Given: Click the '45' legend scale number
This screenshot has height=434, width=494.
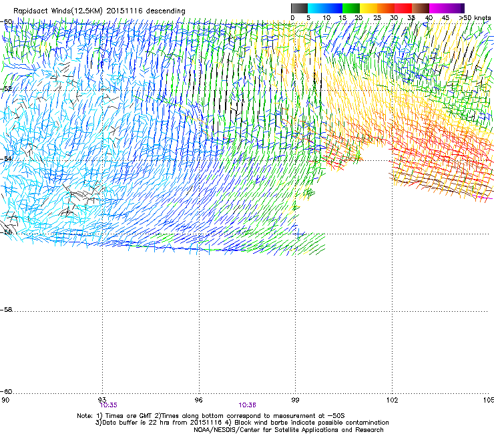Looking at the screenshot, I should click(x=445, y=18).
